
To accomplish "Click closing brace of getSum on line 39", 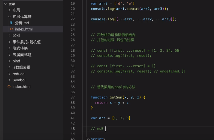I will click(x=92, y=108).
